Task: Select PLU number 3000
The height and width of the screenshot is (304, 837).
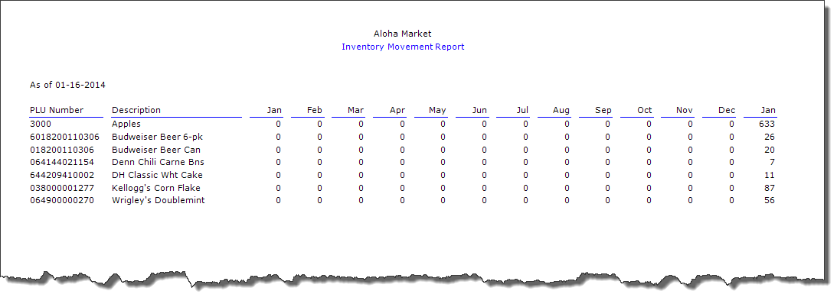Action: (x=40, y=124)
